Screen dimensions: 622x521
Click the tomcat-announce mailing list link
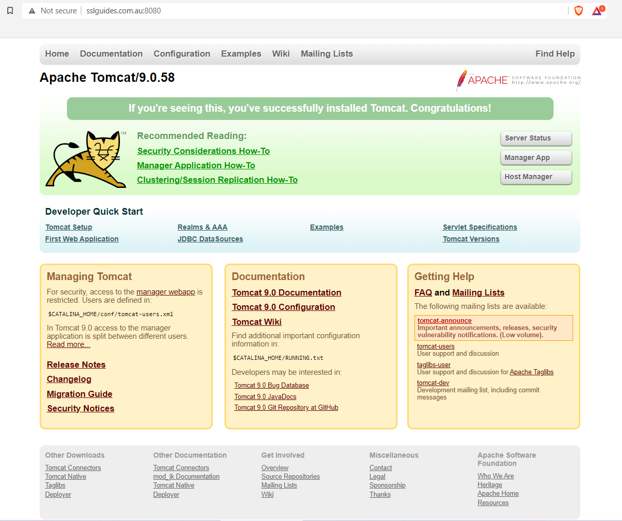444,320
